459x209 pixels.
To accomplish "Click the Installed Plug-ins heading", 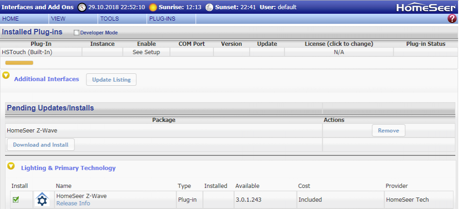I will pos(32,32).
